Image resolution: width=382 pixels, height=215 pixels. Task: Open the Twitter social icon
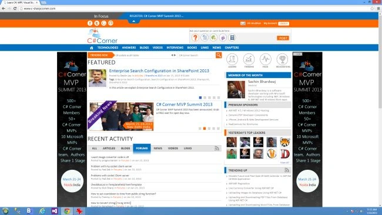97,23
